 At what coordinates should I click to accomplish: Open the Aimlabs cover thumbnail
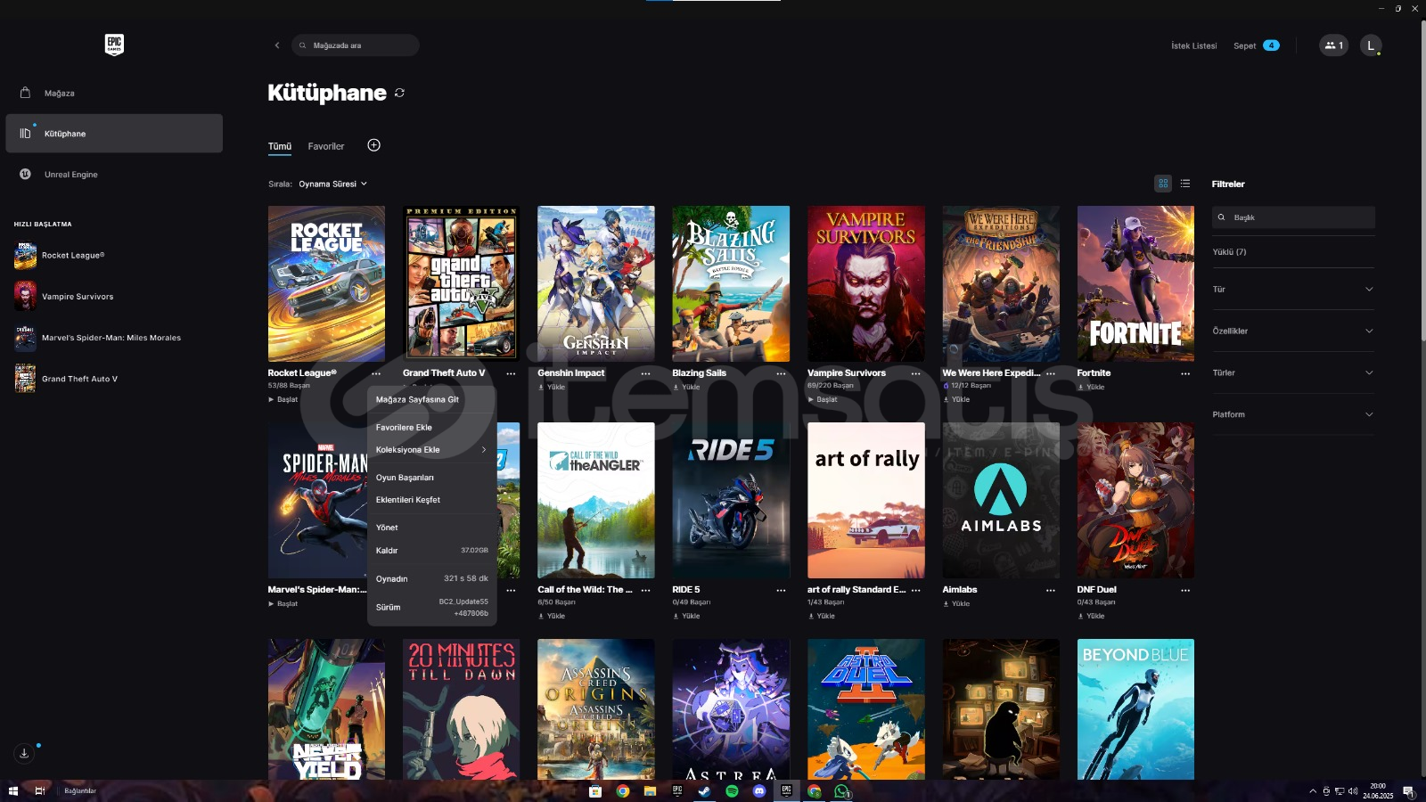[1001, 500]
